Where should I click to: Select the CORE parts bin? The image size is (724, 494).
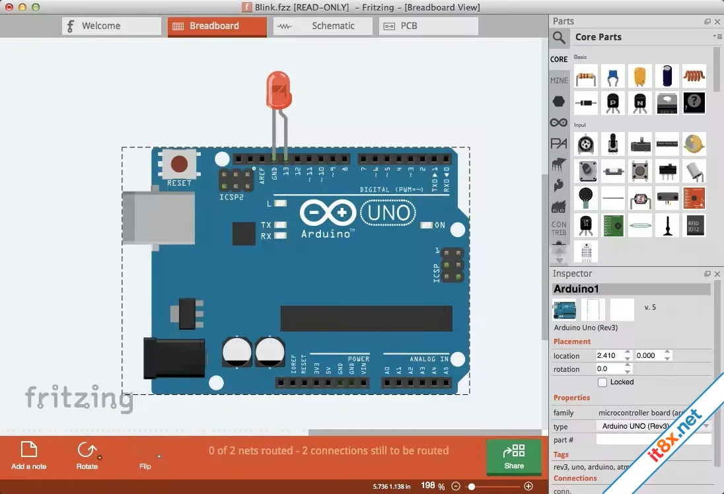(559, 59)
